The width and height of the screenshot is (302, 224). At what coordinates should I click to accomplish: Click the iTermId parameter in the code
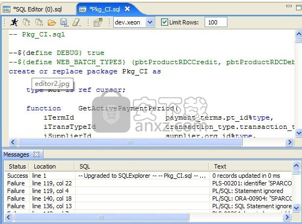pos(59,117)
